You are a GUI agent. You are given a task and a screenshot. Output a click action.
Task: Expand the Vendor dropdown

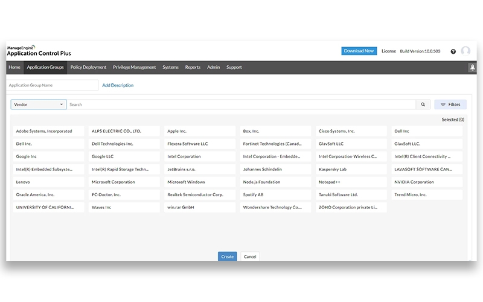[39, 104]
